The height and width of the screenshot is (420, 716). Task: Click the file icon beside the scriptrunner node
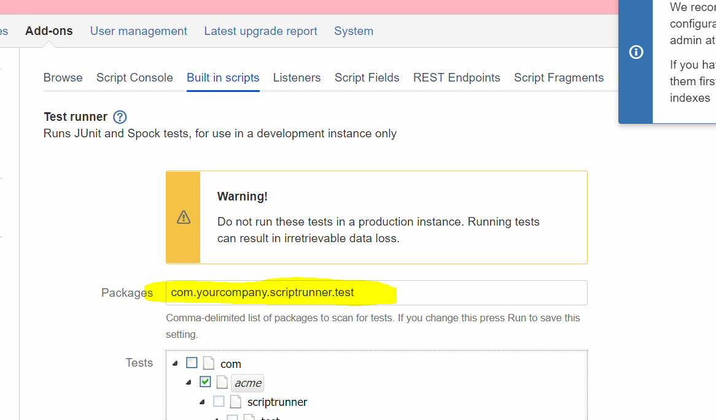click(236, 402)
